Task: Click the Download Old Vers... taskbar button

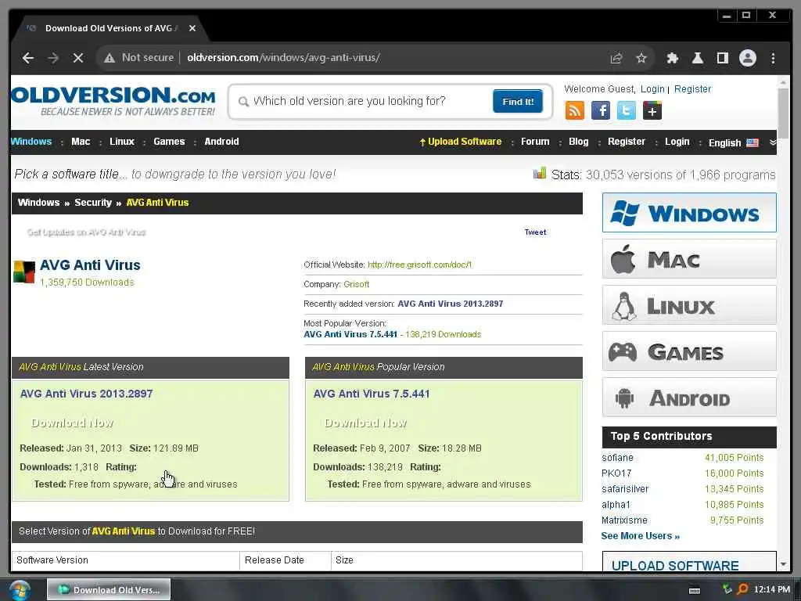Action: pyautogui.click(x=109, y=590)
